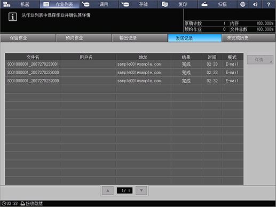Image resolution: width=276 pixels, height=207 pixels.
Task: Click the 详情 details button
Action: tap(260, 60)
